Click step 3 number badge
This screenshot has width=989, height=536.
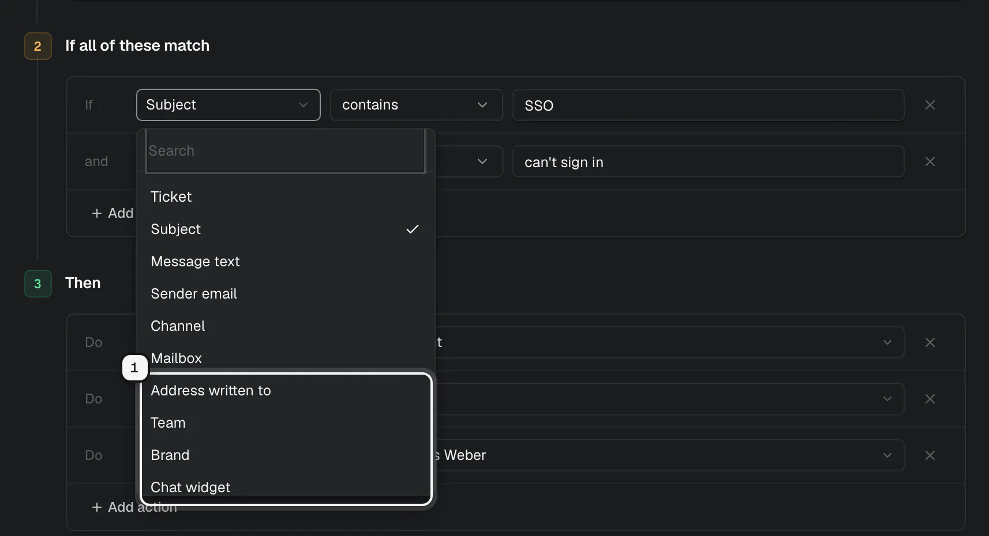click(x=38, y=284)
